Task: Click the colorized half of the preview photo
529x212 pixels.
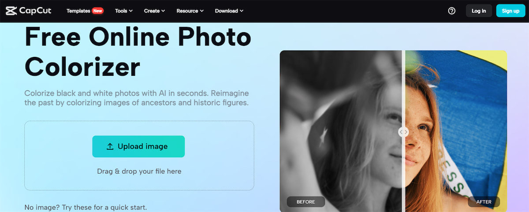Action: [456, 131]
